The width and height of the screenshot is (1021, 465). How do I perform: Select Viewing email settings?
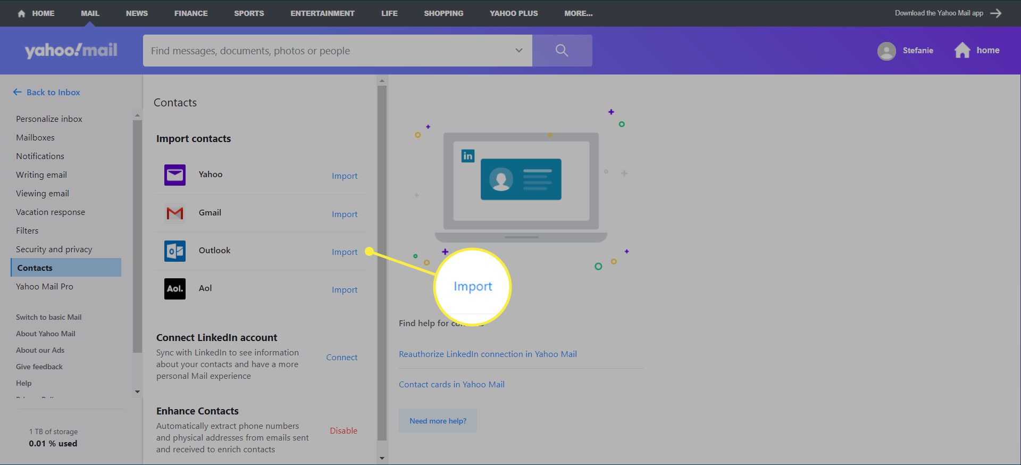click(x=43, y=194)
